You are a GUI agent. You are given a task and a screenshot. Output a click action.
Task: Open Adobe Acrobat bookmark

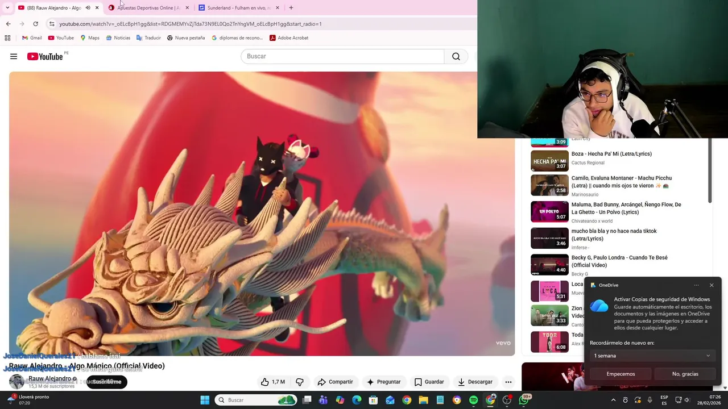point(289,38)
